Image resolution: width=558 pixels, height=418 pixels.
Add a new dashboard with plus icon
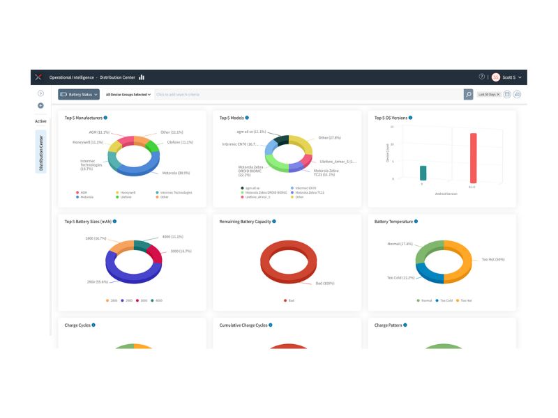click(x=40, y=106)
